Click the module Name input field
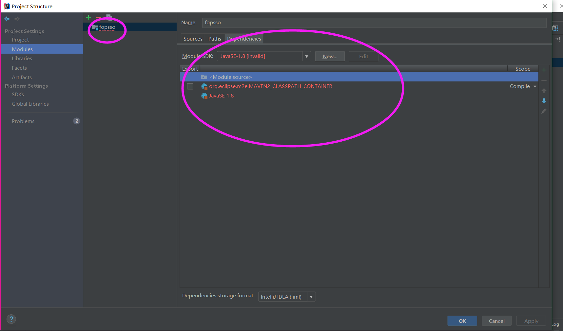The height and width of the screenshot is (331, 563). 374,23
